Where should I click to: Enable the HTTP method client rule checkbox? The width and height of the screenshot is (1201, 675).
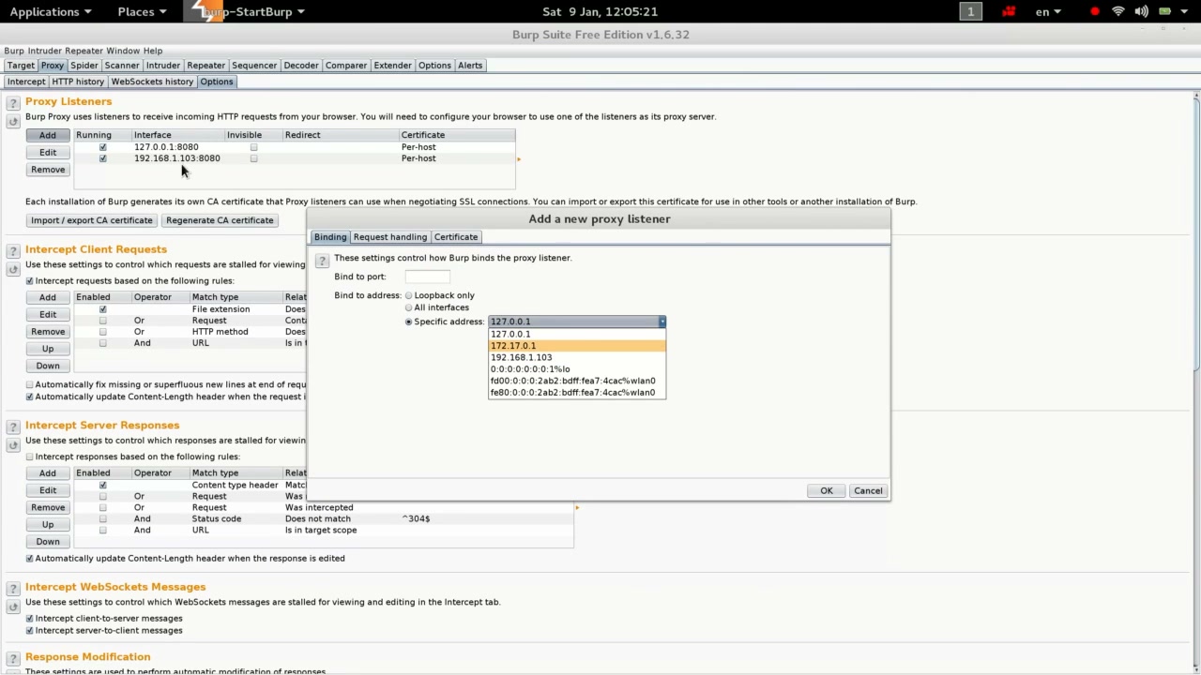103,332
